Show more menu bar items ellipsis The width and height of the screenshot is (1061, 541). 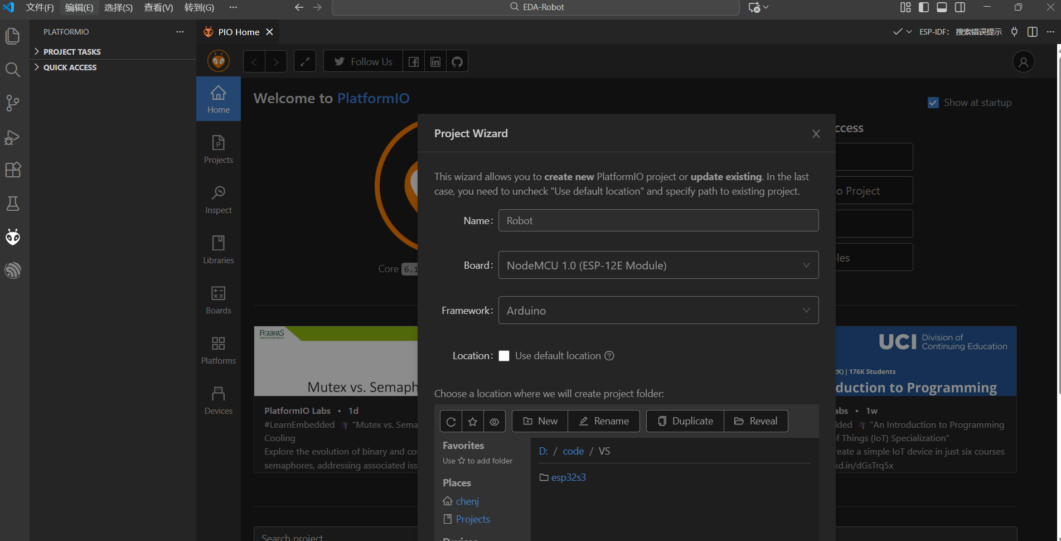(233, 7)
